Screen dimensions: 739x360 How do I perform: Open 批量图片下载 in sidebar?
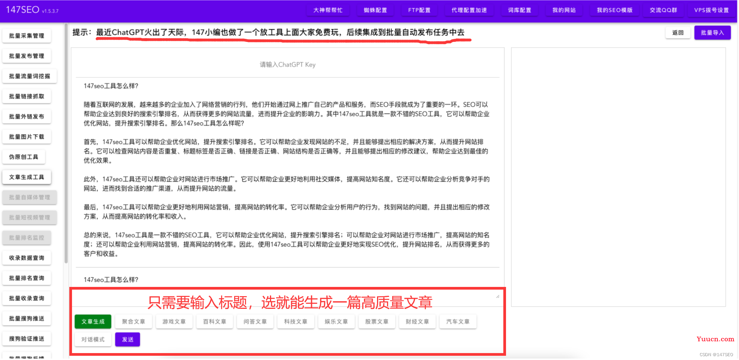click(x=27, y=137)
